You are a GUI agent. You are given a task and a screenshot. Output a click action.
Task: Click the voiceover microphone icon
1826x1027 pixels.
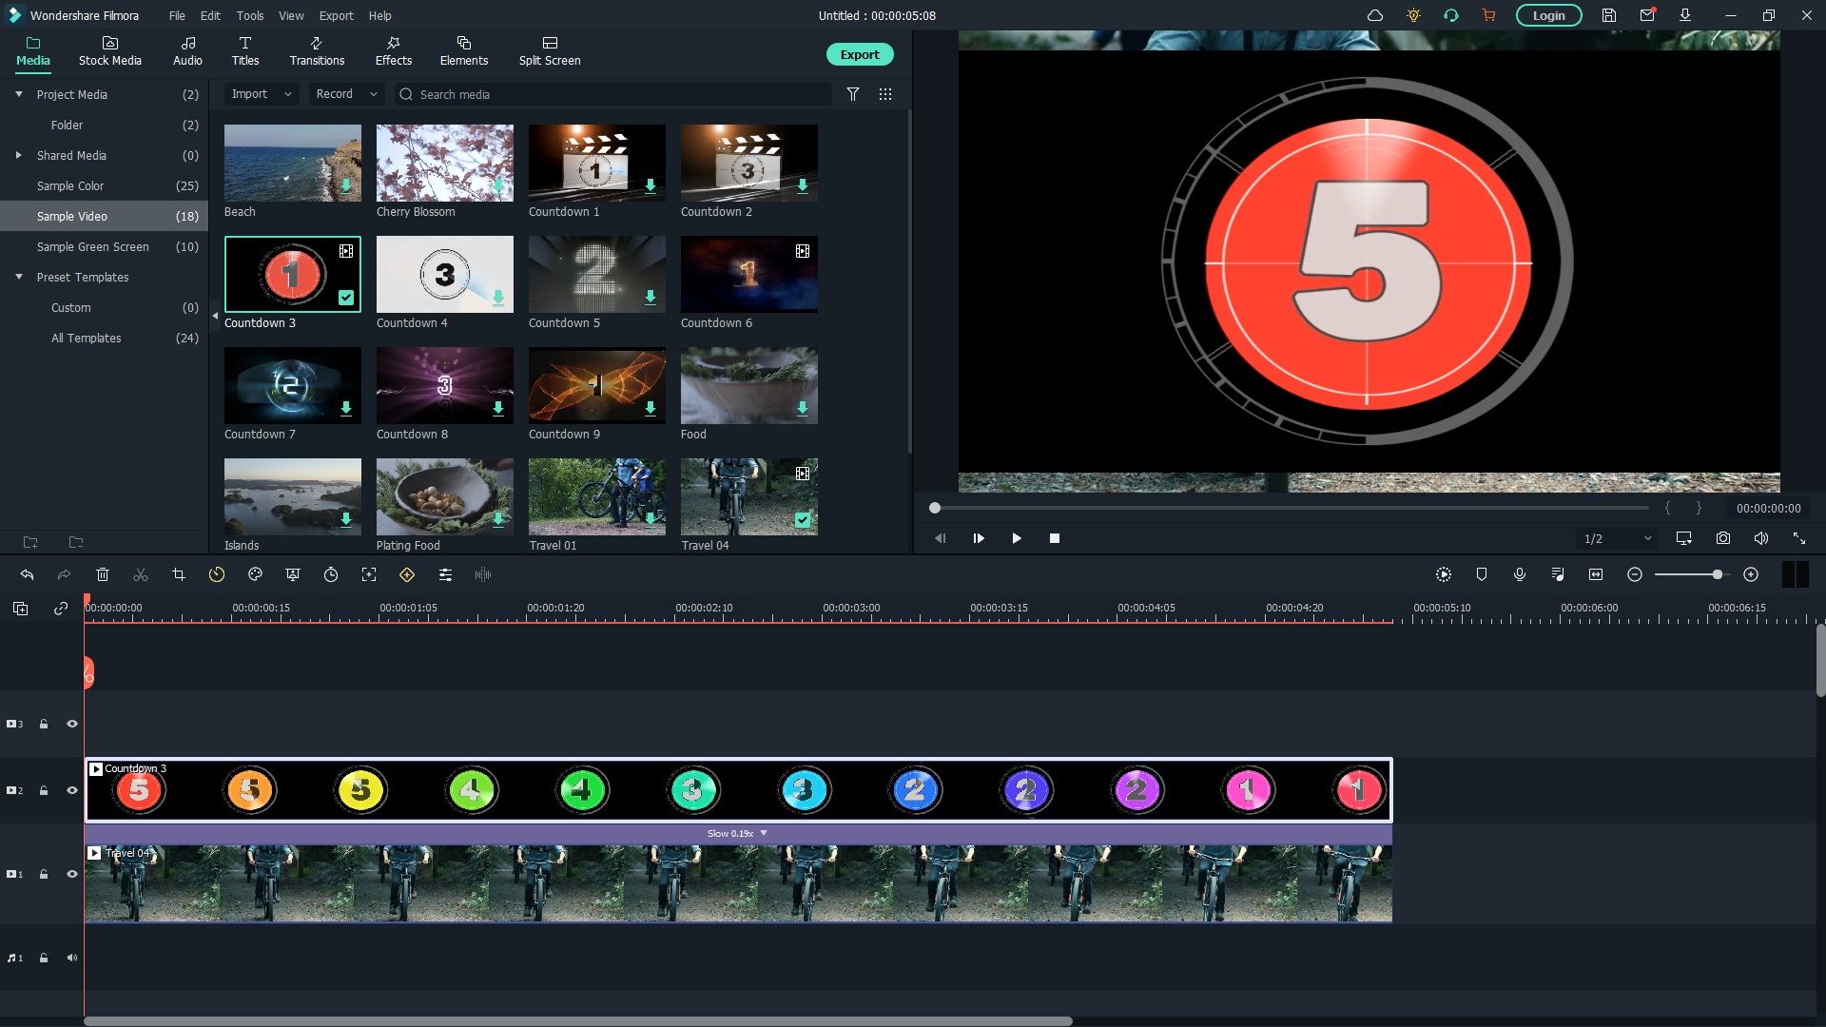pos(1520,574)
